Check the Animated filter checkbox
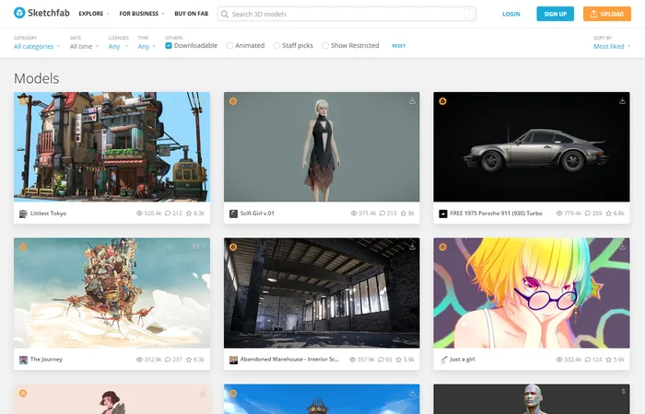 230,46
